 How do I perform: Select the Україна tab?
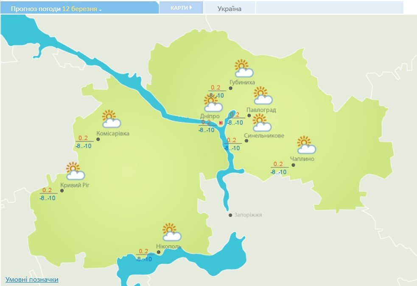(229, 8)
